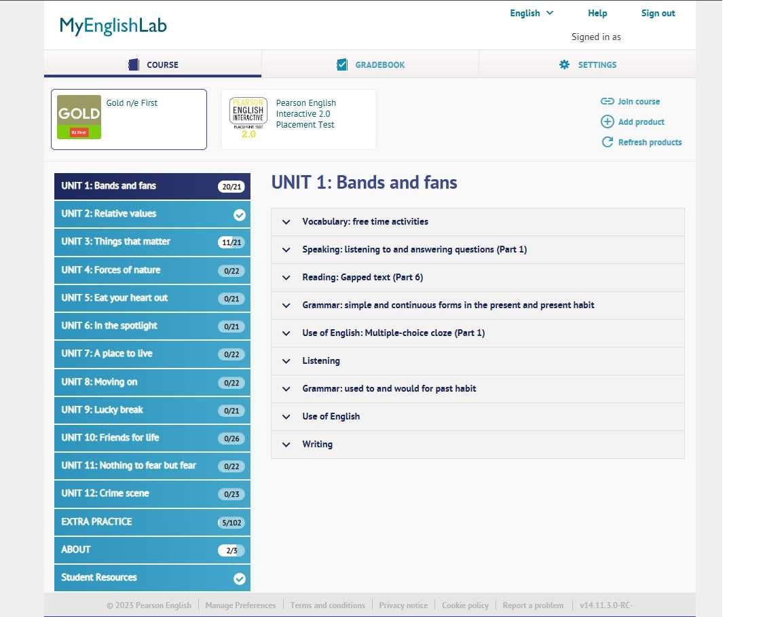Click the Pearson English Interactive 2.0 thumbnail
This screenshot has width=782, height=617.
coord(248,117)
